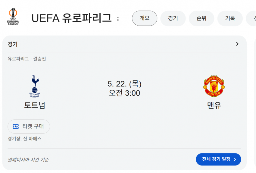Click the match date 5. 22. (목)

[x=124, y=84]
